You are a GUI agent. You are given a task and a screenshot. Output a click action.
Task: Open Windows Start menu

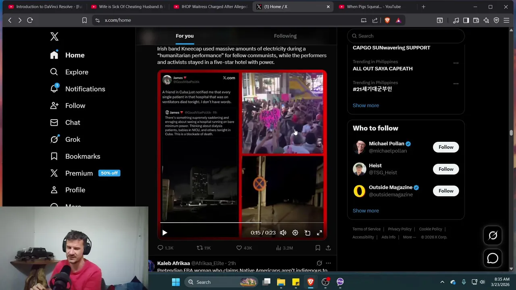tap(176, 282)
